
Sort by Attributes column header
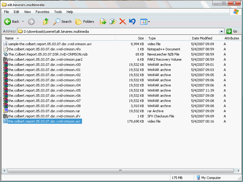(x=232, y=38)
